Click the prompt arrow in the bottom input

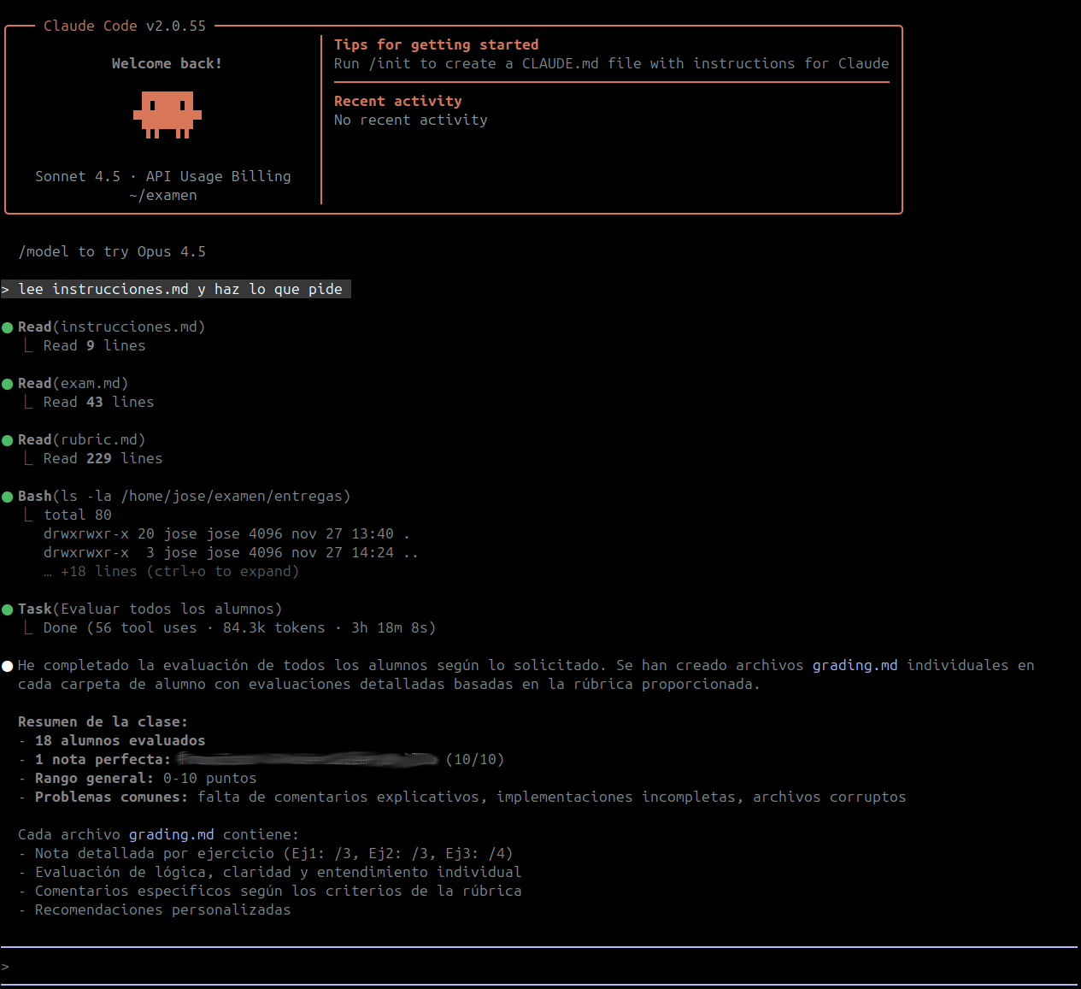coord(6,967)
